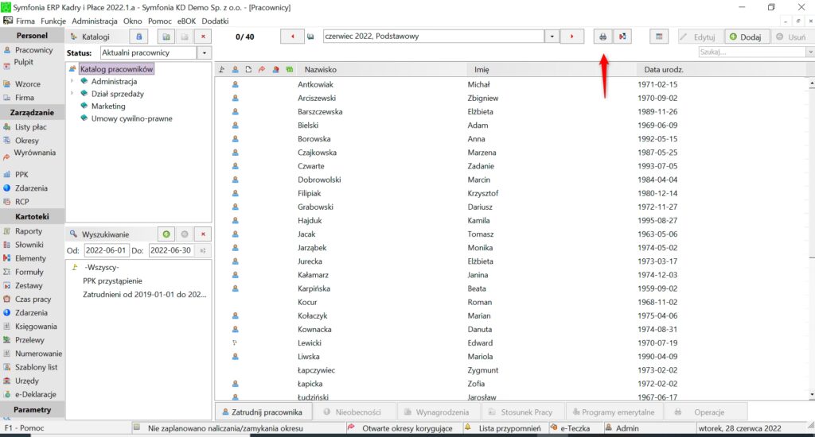
Task: Expand the Administracja catalog node
Action: pos(72,81)
